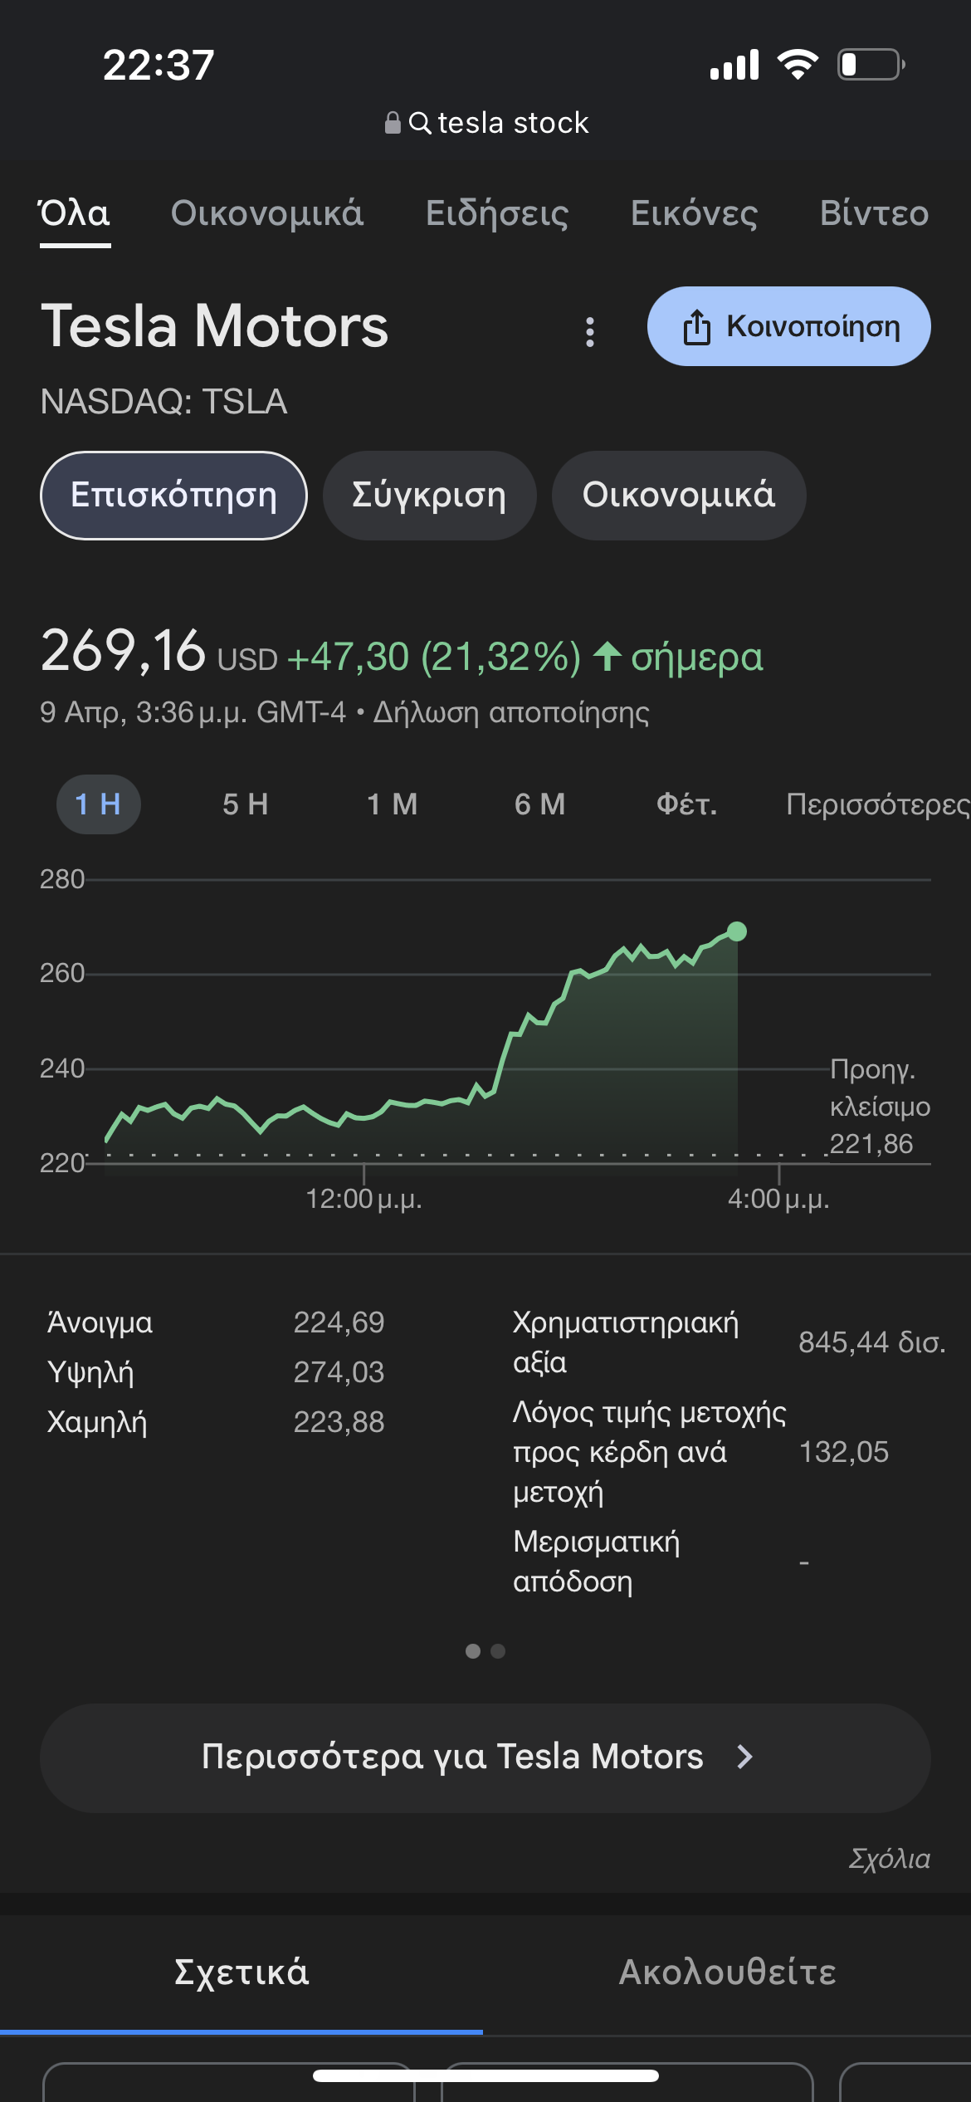Tap the green endpoint dot on the chart
This screenshot has width=971, height=2102.
(x=737, y=931)
